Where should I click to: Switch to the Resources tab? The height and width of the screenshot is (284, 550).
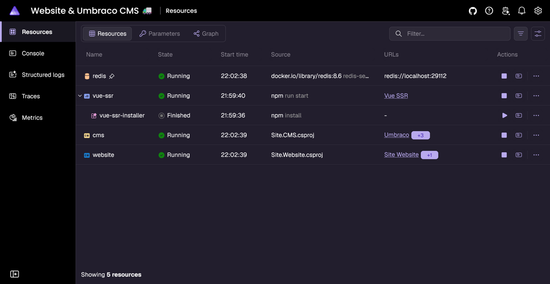pyautogui.click(x=108, y=33)
